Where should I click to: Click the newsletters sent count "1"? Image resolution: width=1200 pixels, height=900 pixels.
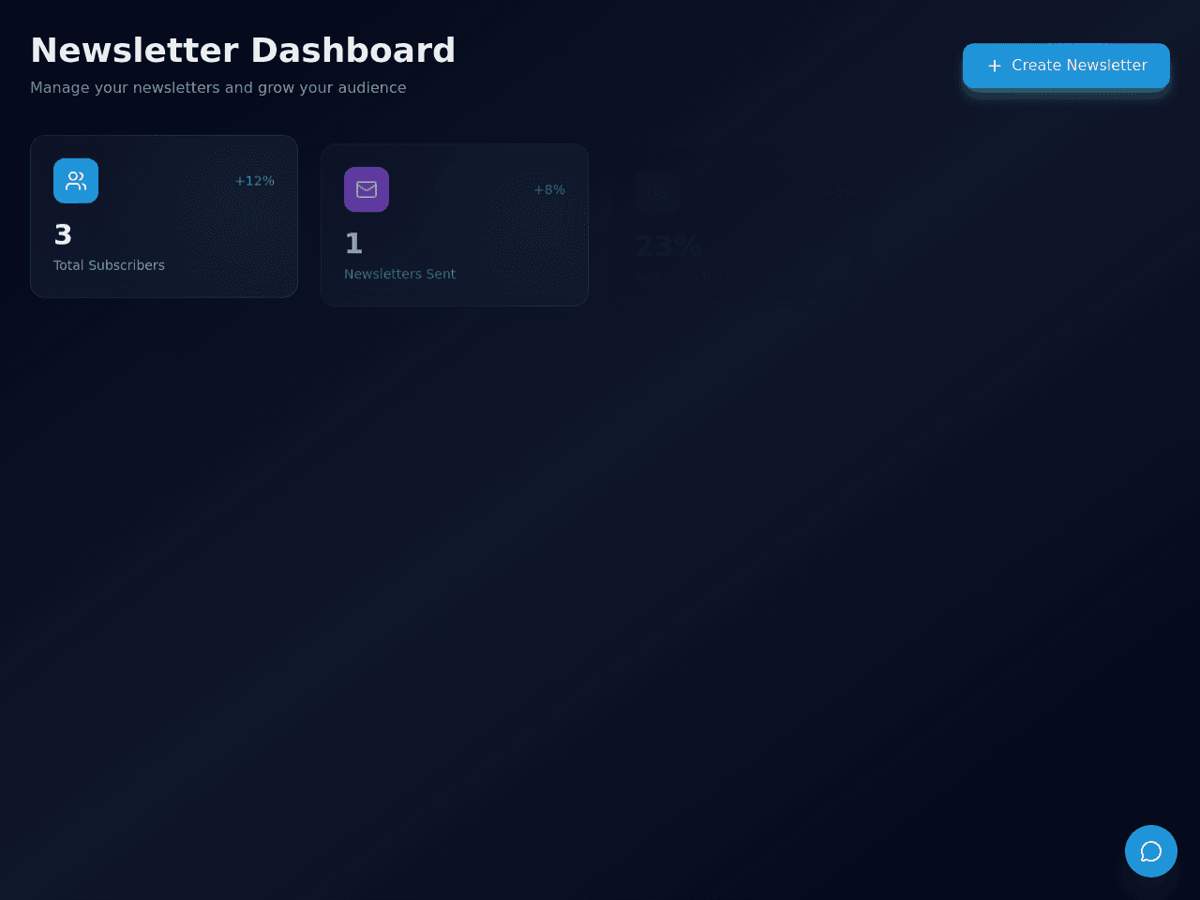[x=353, y=244]
